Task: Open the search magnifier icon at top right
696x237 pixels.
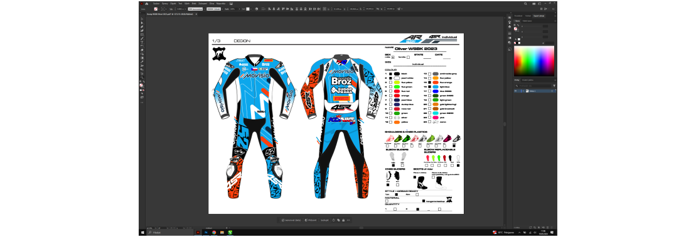Action: [525, 4]
